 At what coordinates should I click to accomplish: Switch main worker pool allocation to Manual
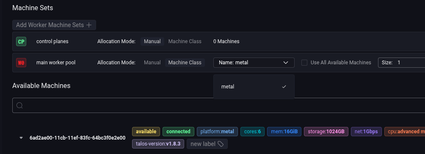pyautogui.click(x=152, y=63)
